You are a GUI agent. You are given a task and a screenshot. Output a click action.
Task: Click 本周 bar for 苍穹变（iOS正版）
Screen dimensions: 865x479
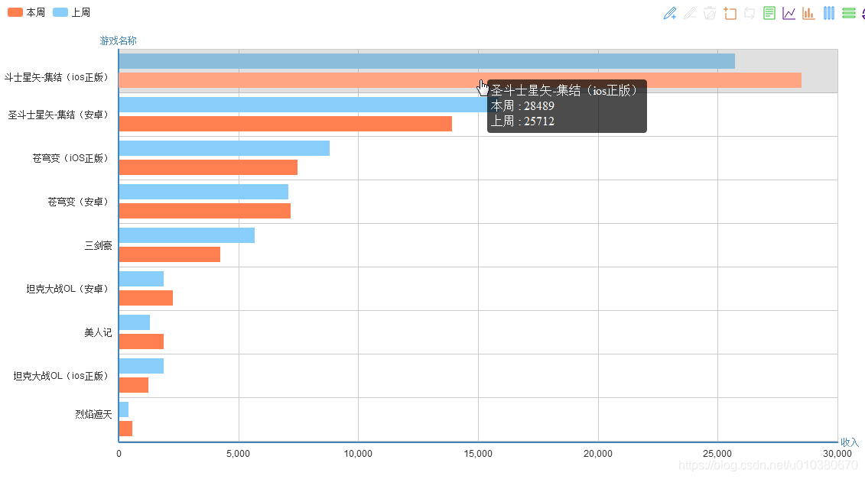(x=208, y=167)
